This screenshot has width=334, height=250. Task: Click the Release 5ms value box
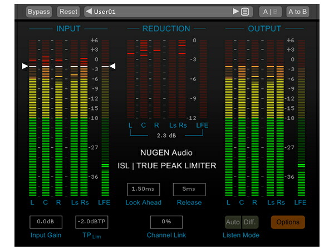click(x=189, y=189)
